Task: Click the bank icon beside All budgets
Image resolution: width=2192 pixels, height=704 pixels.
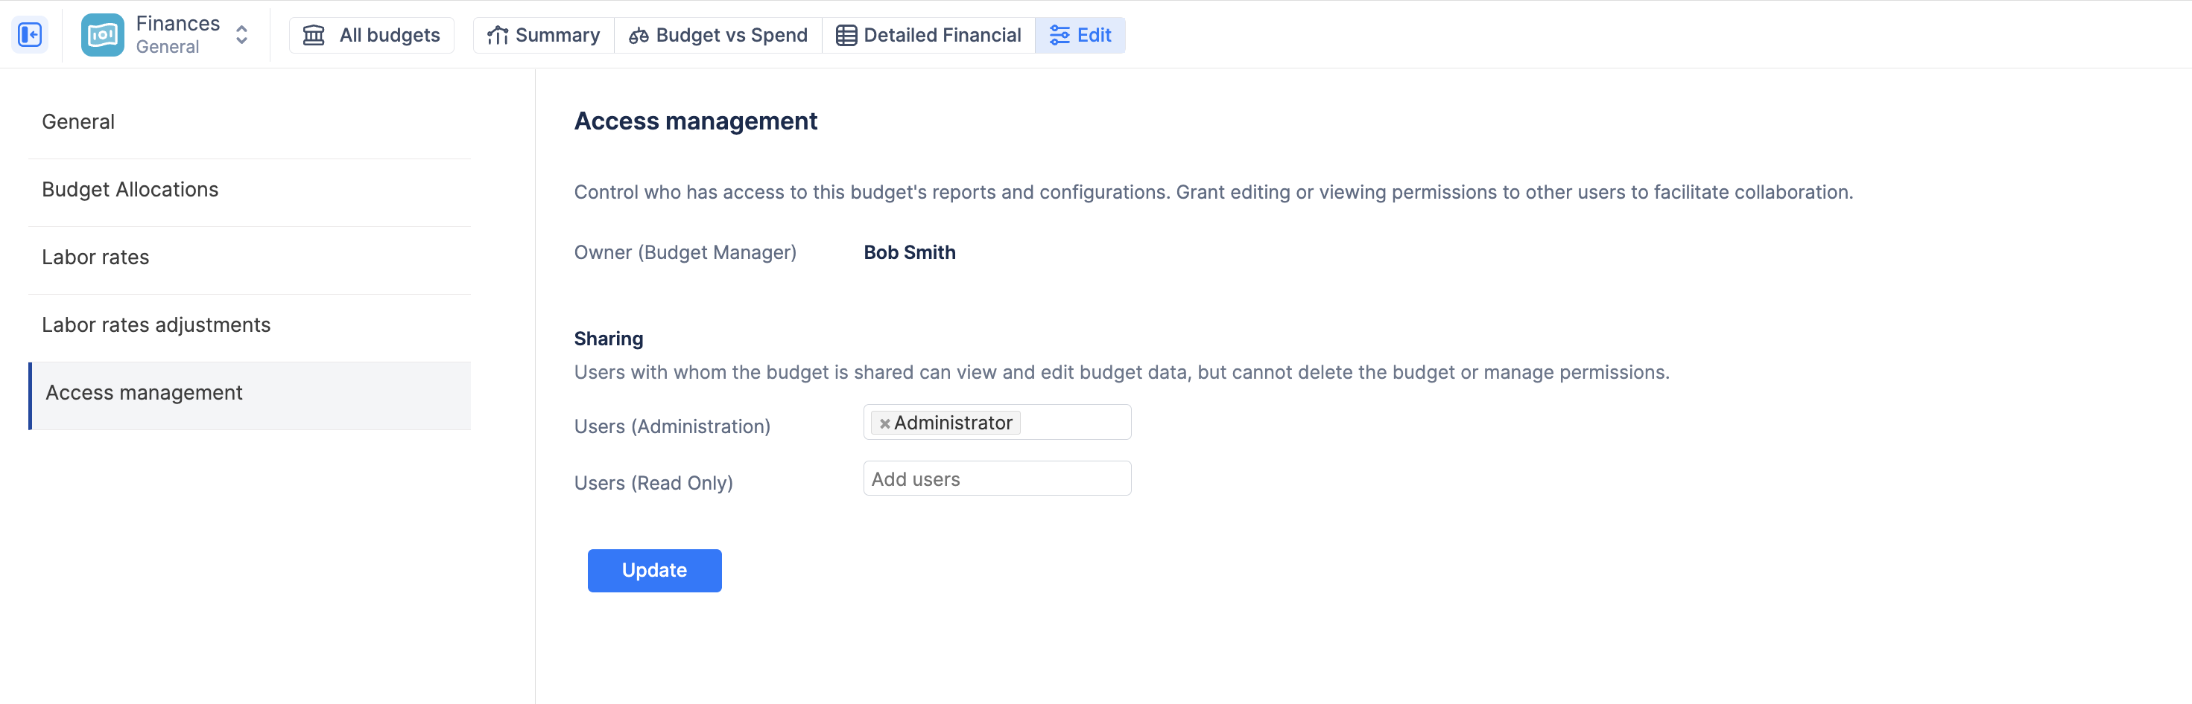Action: click(314, 35)
